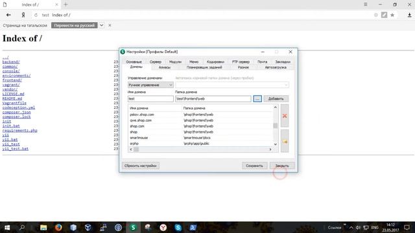Click the browser back arrow
This screenshot has width=415, height=233.
click(x=8, y=15)
